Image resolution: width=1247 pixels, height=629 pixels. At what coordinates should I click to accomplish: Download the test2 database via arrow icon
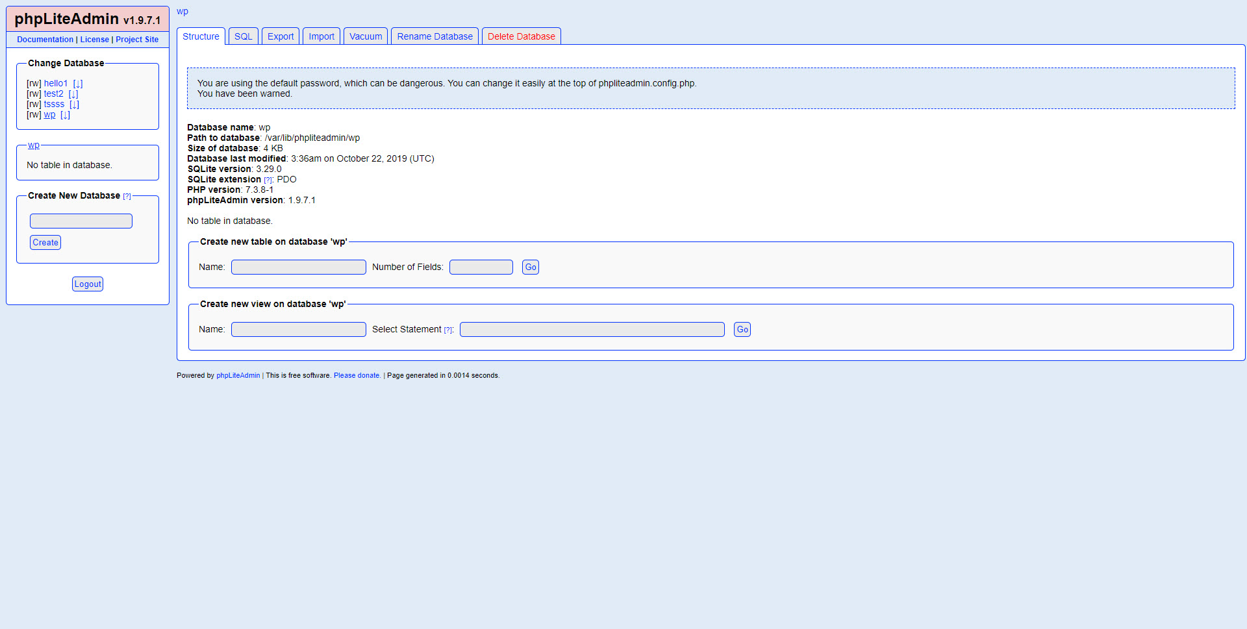[x=73, y=94]
